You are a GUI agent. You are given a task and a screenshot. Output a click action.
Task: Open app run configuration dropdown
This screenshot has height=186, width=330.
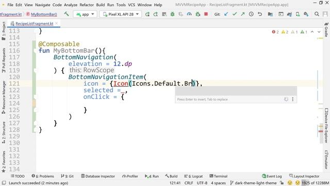click(x=85, y=14)
